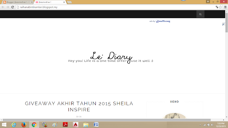Open the taskbar clock and date
The width and height of the screenshot is (228, 128).
click(221, 125)
